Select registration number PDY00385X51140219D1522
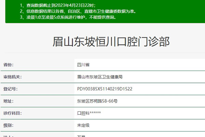 (105, 89)
